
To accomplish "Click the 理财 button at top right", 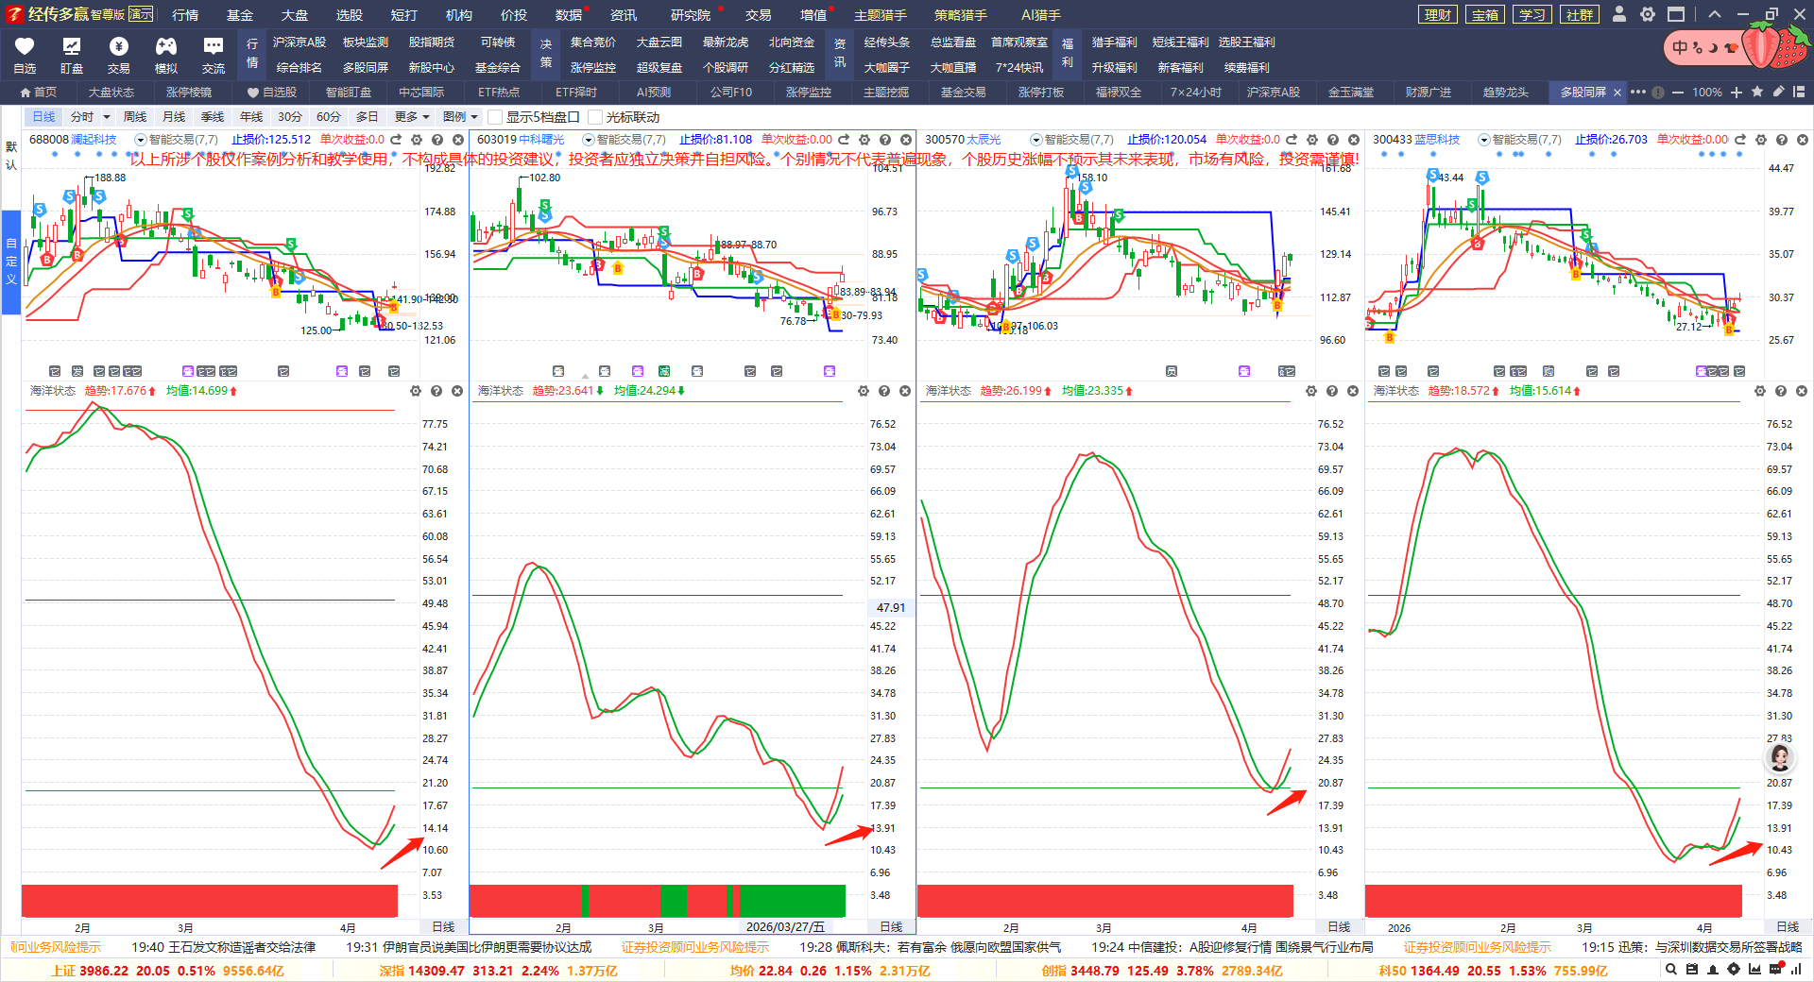I will 1438,15.
